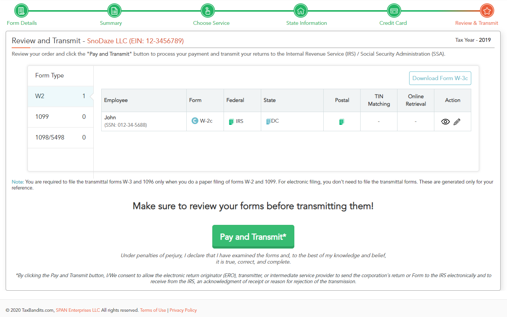
Task: Click the DC state form icon
Action: (268, 121)
